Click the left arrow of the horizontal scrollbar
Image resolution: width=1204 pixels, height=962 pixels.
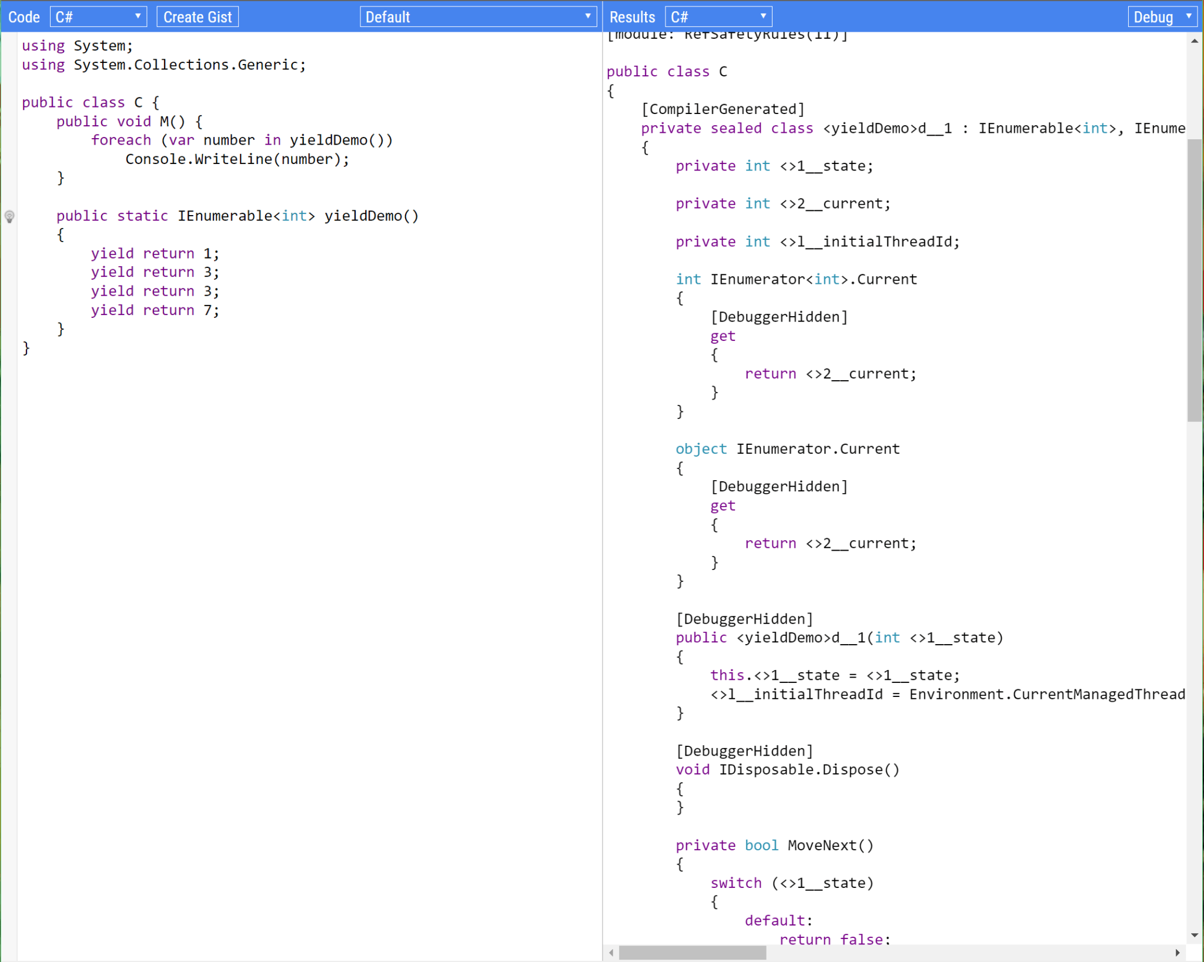611,953
